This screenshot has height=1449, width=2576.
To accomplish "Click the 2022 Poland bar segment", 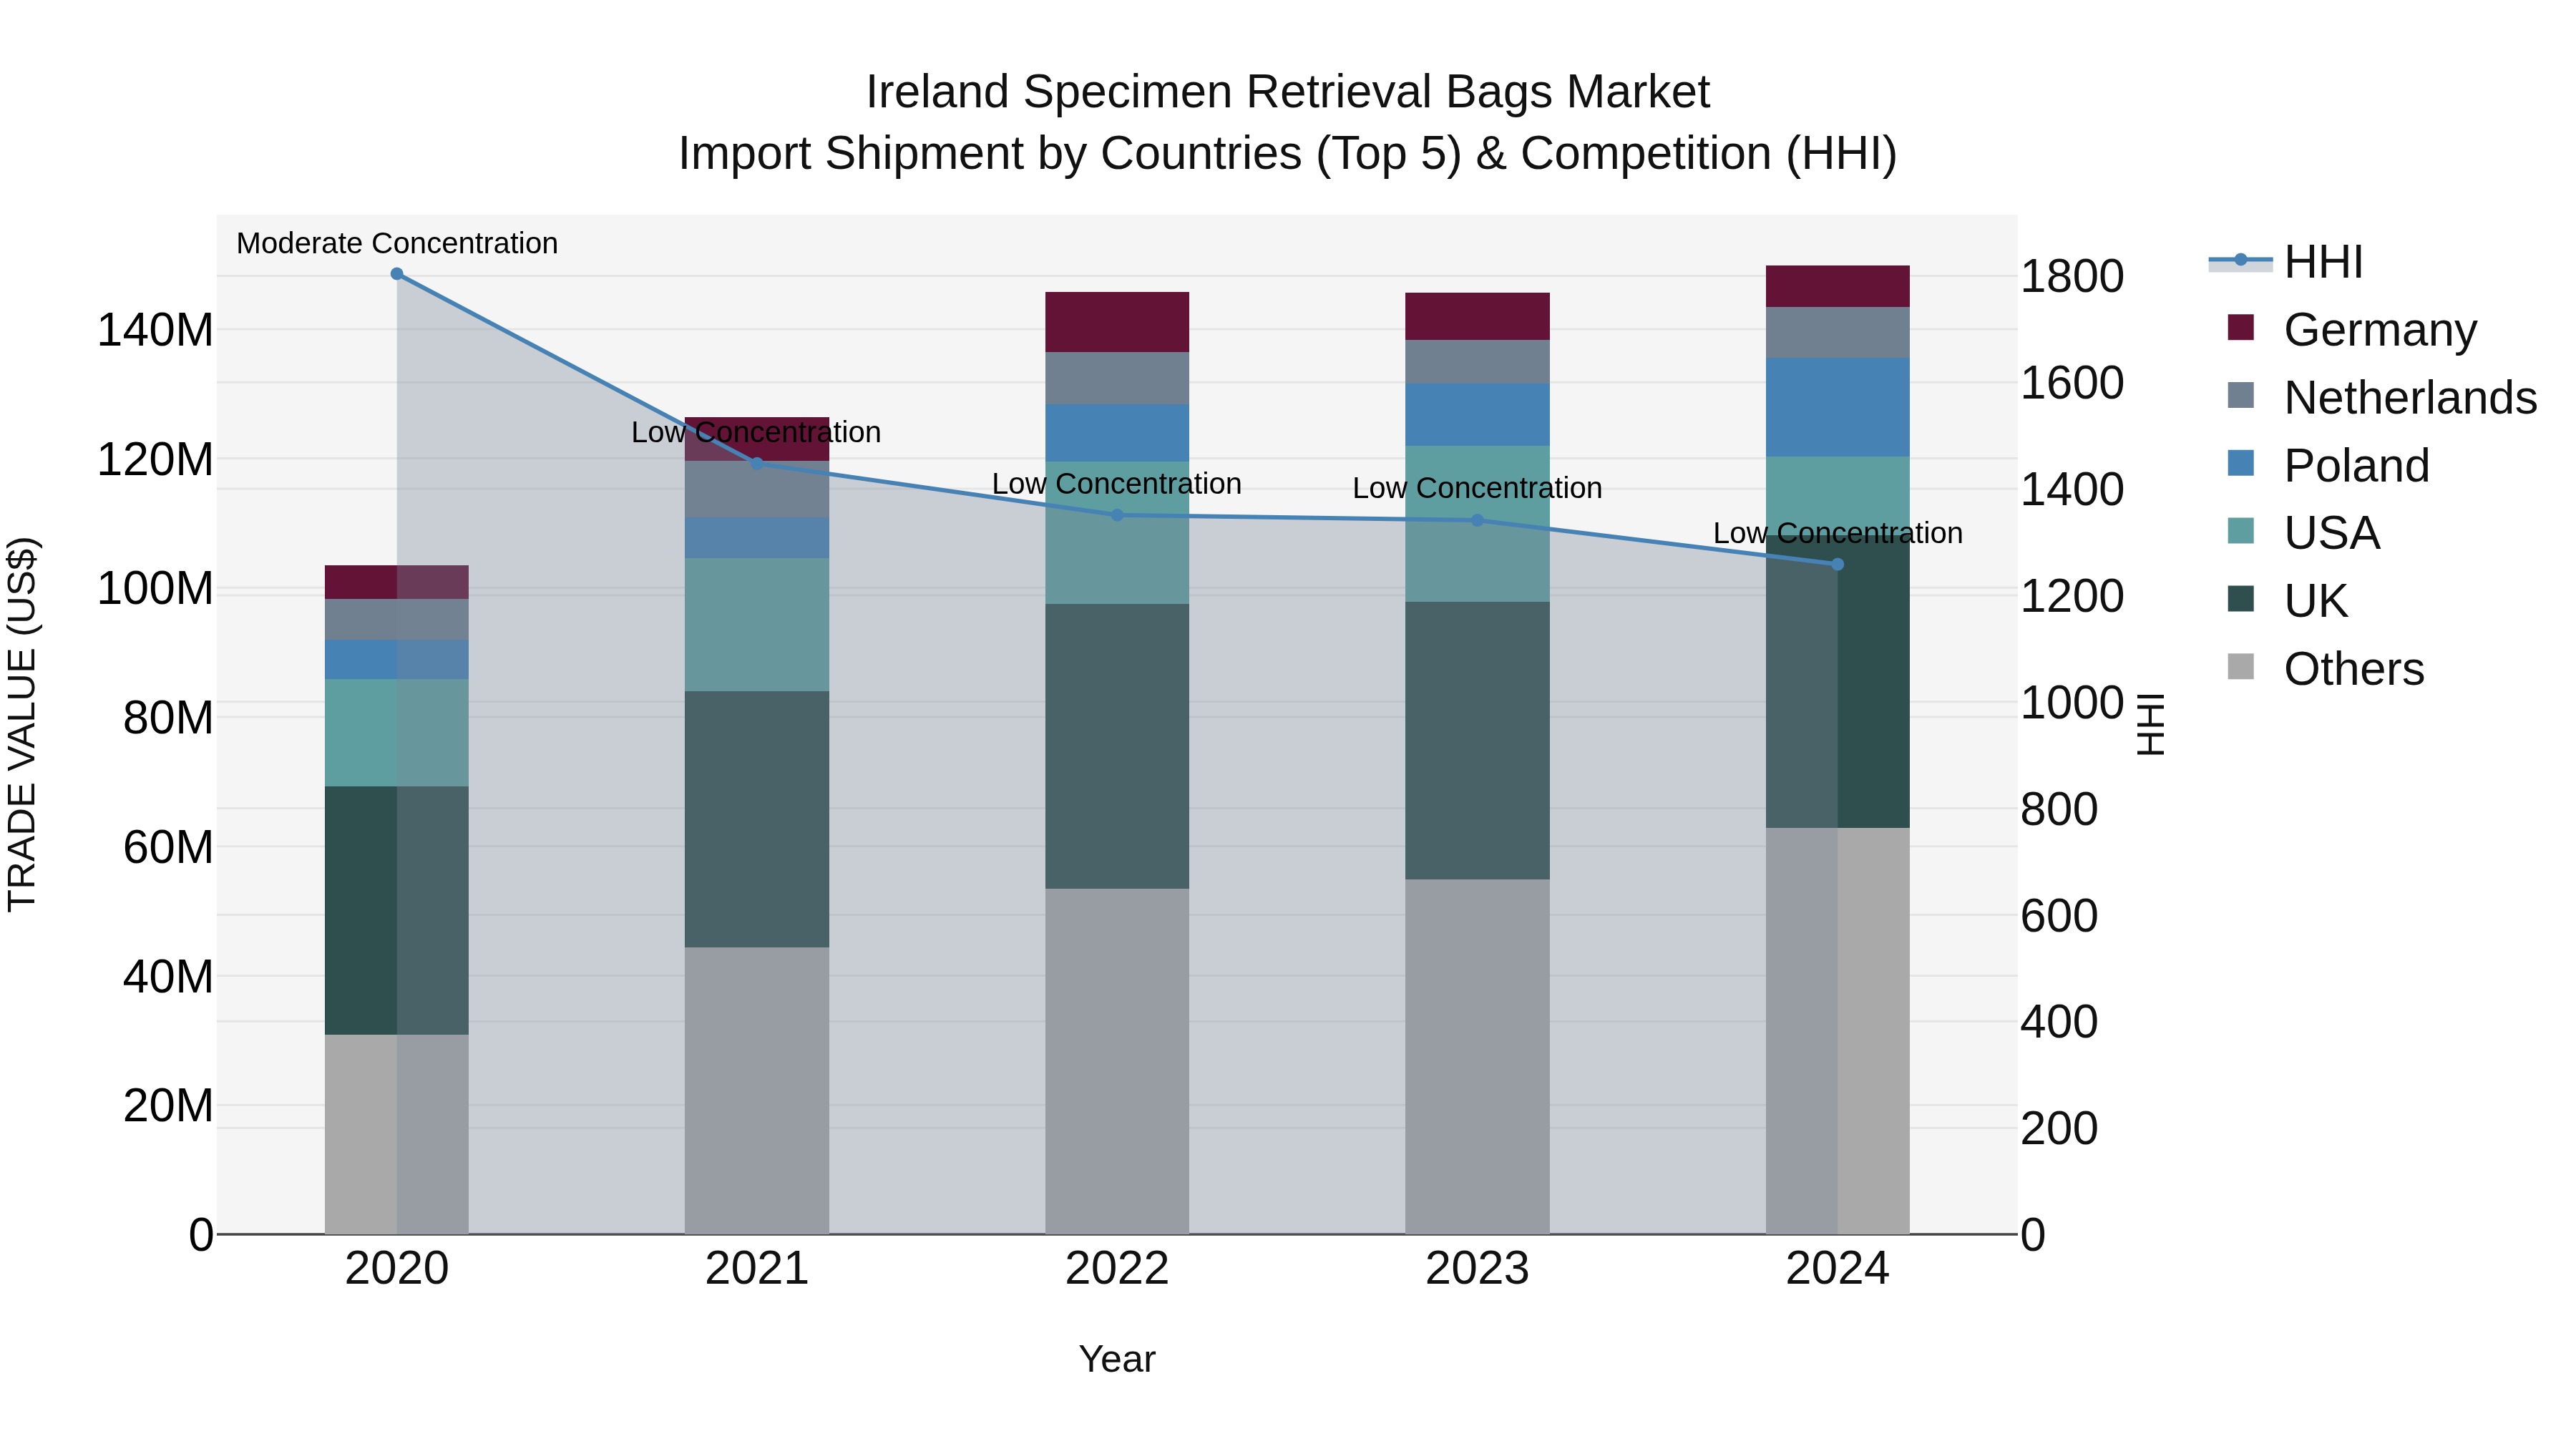I will pyautogui.click(x=1117, y=432).
